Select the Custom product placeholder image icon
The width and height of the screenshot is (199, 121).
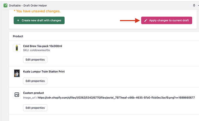(17, 94)
